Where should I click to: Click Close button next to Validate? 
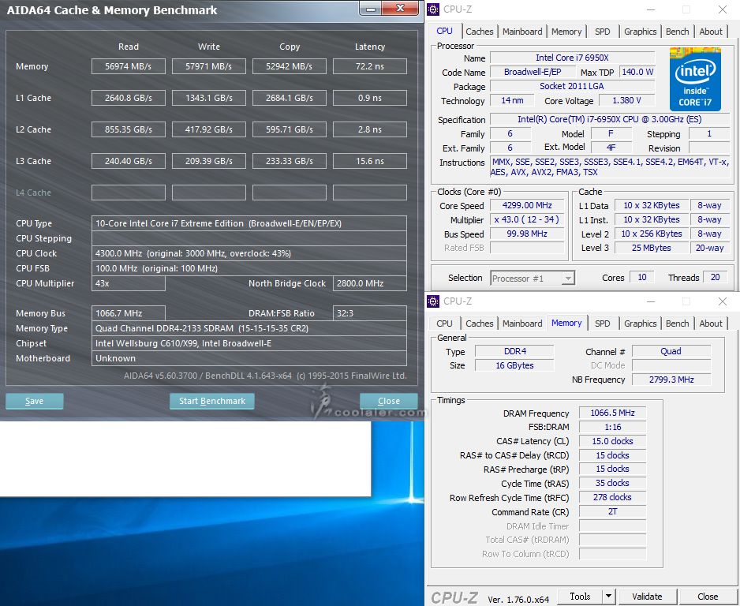(708, 597)
